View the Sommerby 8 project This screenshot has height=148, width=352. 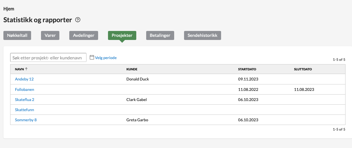click(x=26, y=120)
